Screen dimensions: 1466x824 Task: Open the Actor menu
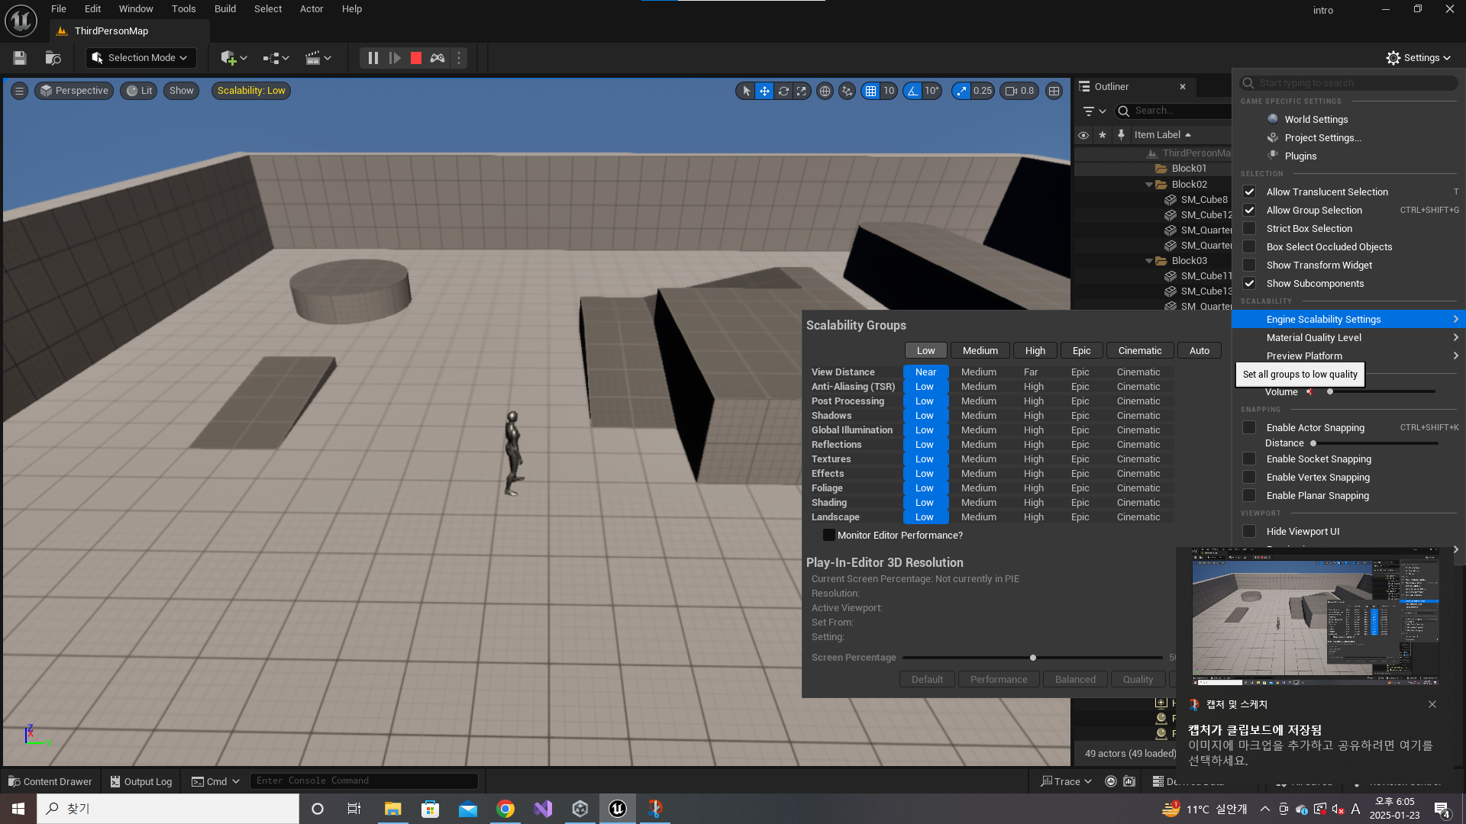click(312, 9)
